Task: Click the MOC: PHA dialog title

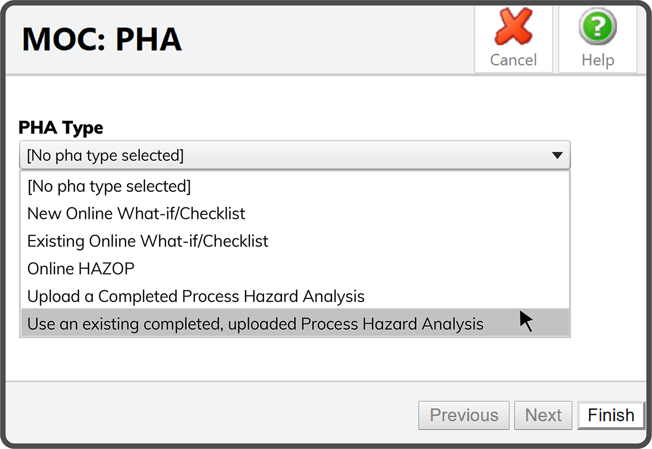Action: (102, 39)
